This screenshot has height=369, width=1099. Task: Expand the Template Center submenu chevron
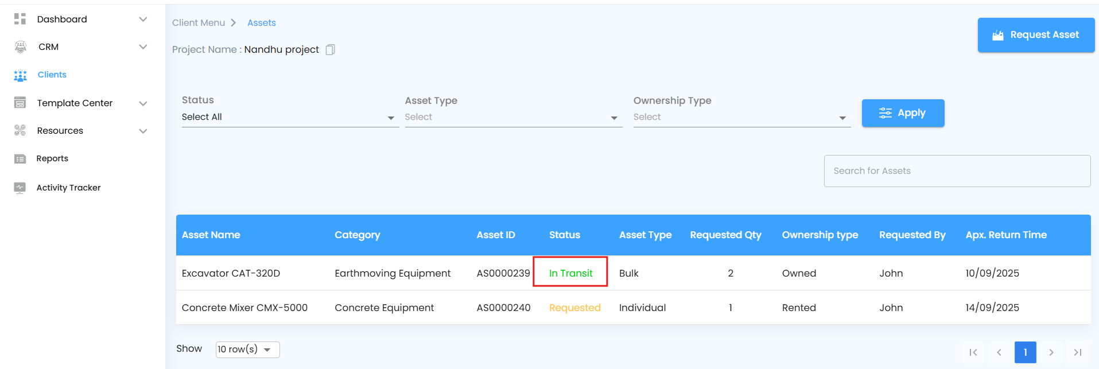(x=143, y=103)
